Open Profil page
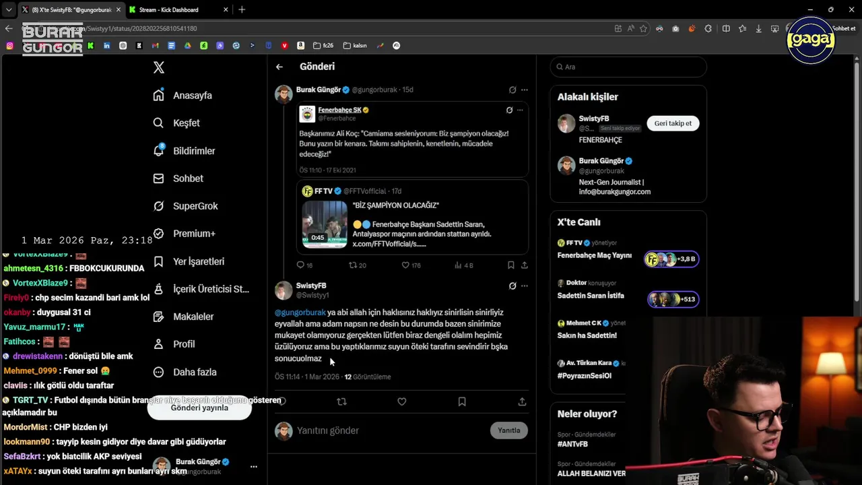The width and height of the screenshot is (862, 485). pyautogui.click(x=174, y=344)
